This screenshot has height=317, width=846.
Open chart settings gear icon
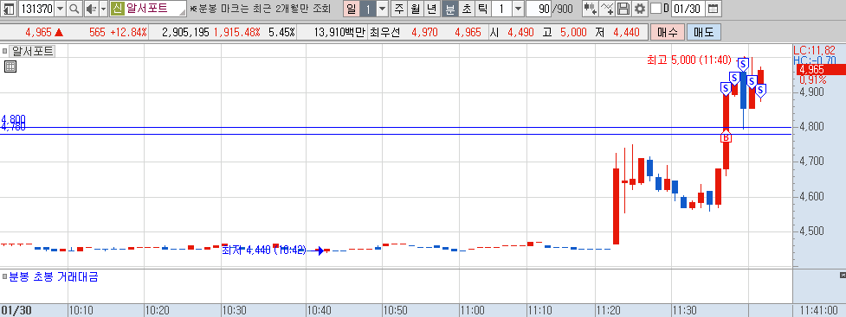tap(639, 9)
